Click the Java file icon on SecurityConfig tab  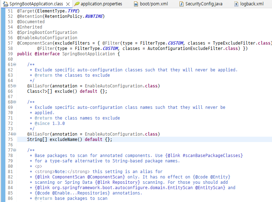[x=181, y=4]
